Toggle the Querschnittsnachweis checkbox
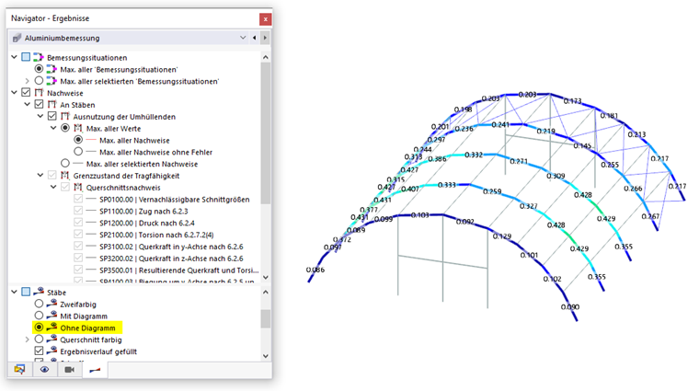 point(65,188)
